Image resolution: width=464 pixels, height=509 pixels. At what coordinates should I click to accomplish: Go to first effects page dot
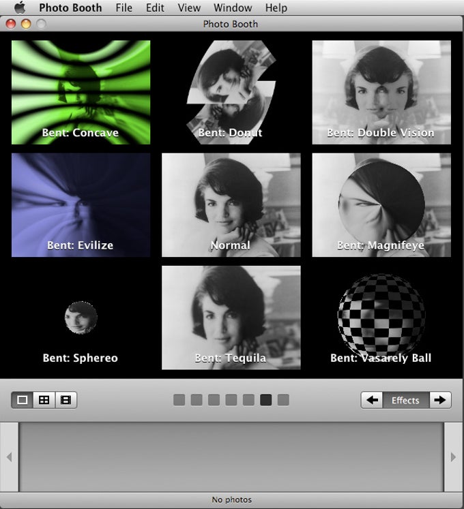[x=179, y=400]
